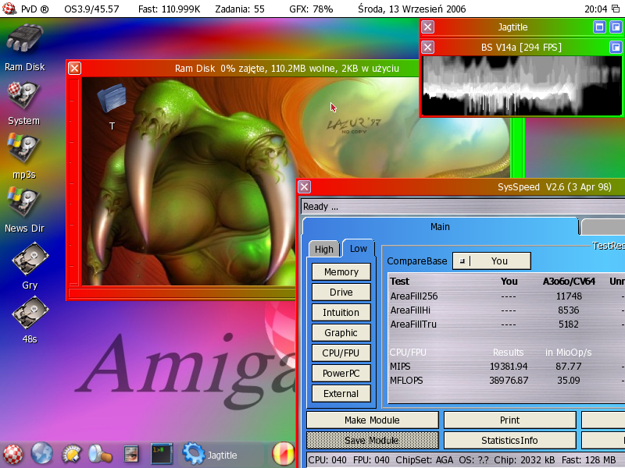Click the You column header
Image resolution: width=625 pixels, height=468 pixels.
click(509, 282)
